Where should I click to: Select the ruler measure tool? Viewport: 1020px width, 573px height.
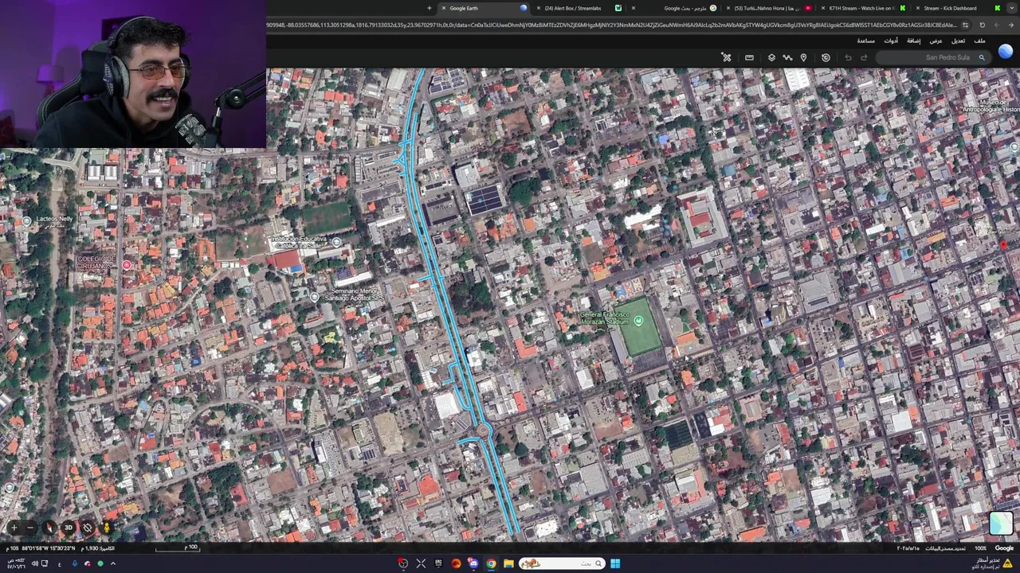pyautogui.click(x=749, y=57)
